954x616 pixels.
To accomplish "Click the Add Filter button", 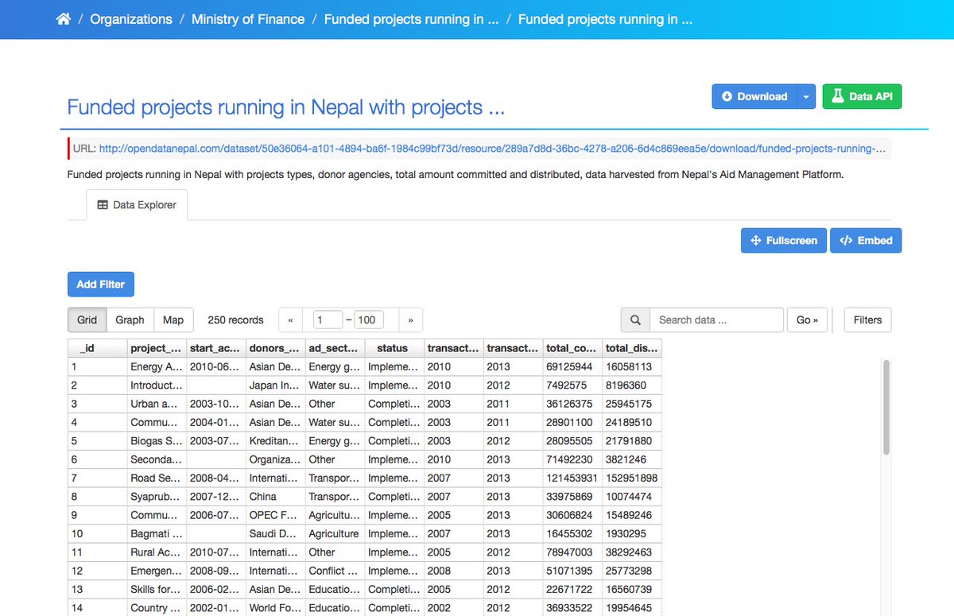I will click(x=101, y=284).
